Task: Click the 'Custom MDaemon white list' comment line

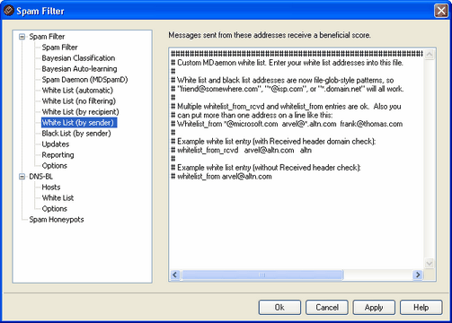Action: (x=287, y=63)
